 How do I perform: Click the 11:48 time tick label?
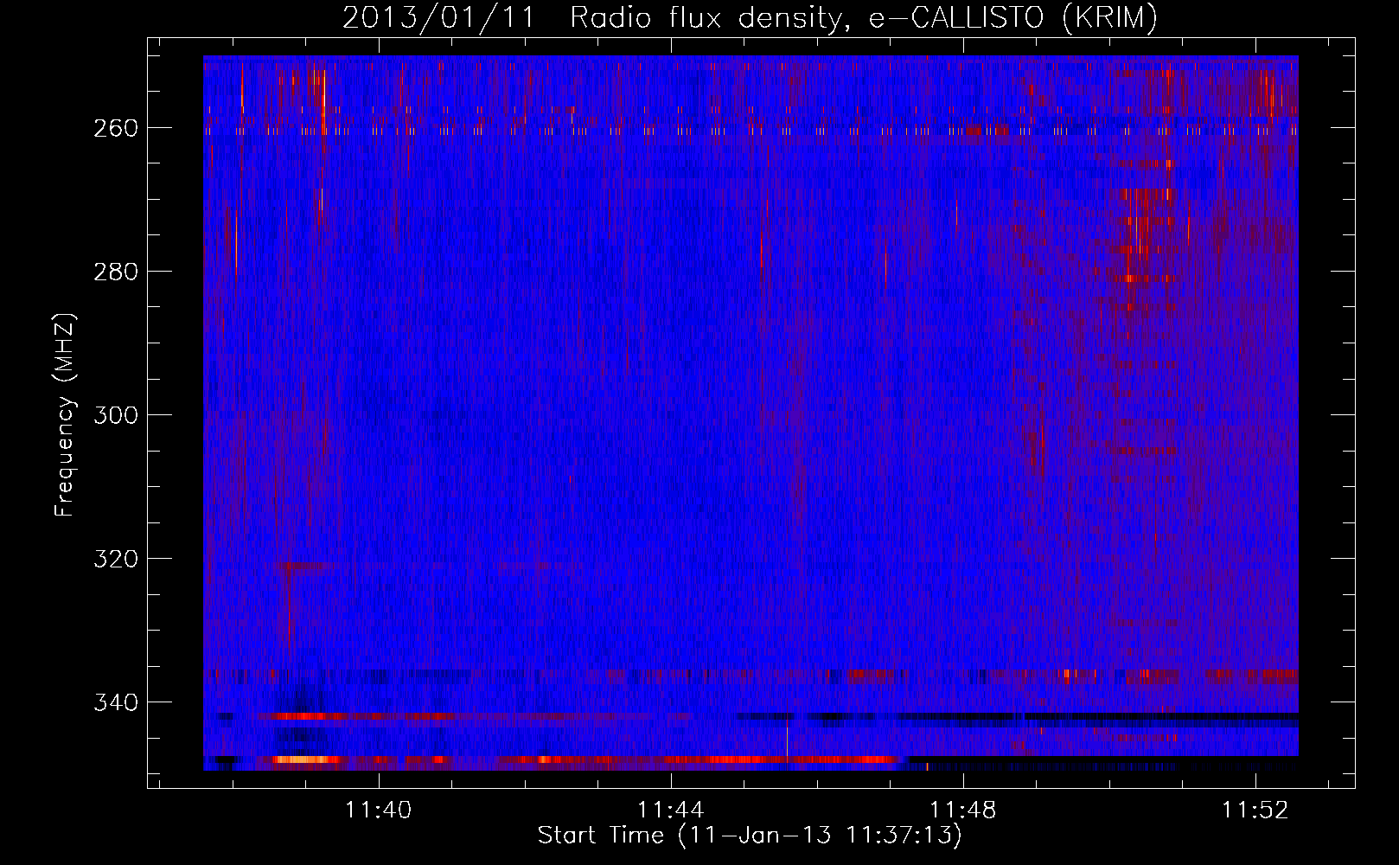click(963, 810)
